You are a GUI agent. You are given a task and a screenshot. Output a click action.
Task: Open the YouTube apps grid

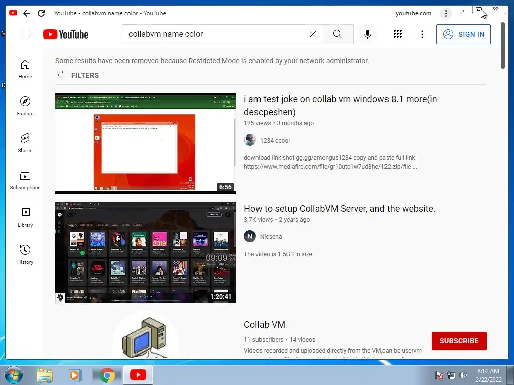click(398, 34)
